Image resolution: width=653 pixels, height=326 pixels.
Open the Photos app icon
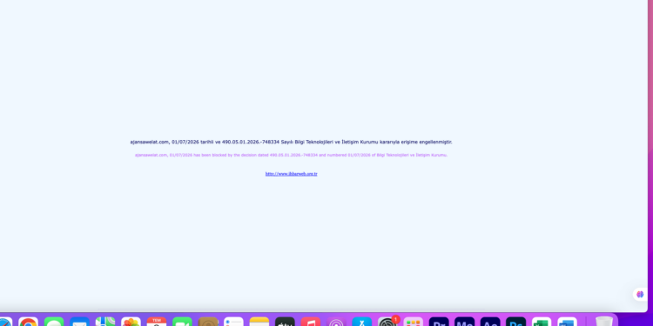coord(131,322)
